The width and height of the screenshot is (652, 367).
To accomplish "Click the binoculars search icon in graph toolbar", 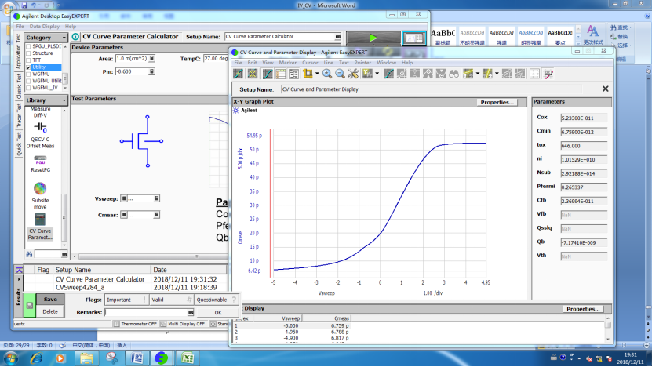I will (x=453, y=74).
